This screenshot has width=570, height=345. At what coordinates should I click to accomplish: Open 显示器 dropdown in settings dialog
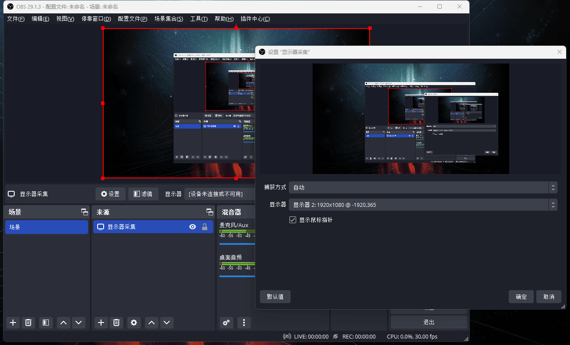click(x=423, y=205)
